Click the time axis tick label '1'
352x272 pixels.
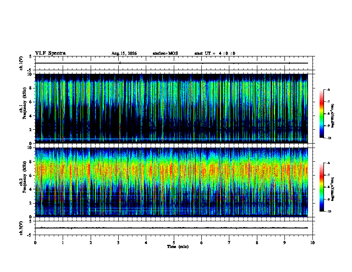tap(63, 243)
